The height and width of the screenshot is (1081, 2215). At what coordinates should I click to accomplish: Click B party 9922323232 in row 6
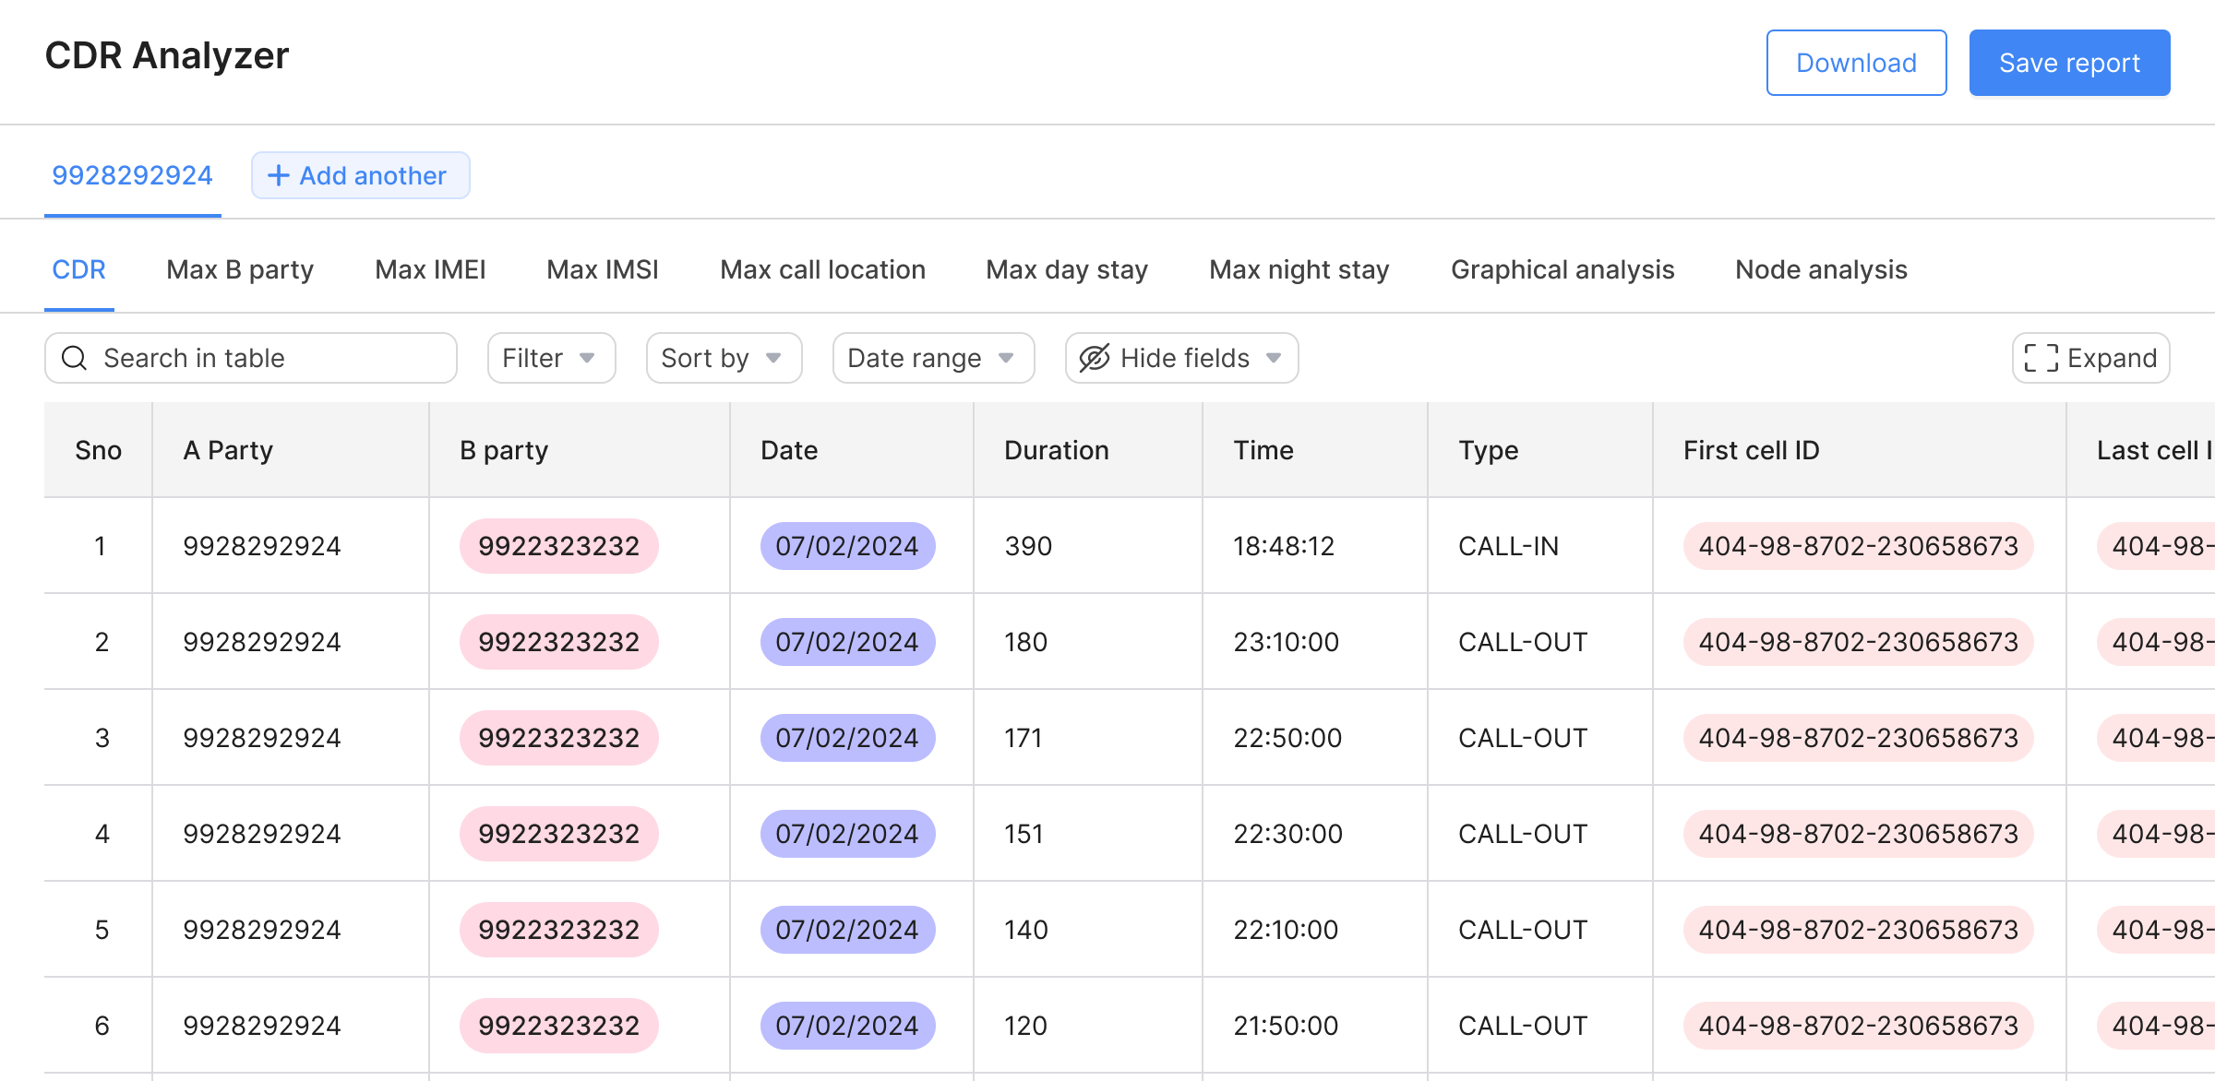pyautogui.click(x=559, y=1026)
